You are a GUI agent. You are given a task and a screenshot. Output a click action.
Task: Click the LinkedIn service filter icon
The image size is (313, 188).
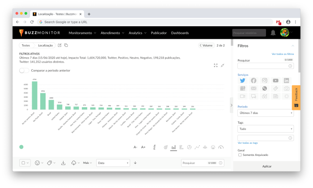click(x=287, y=80)
